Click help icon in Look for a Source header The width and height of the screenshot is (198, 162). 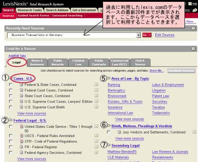click(193, 49)
